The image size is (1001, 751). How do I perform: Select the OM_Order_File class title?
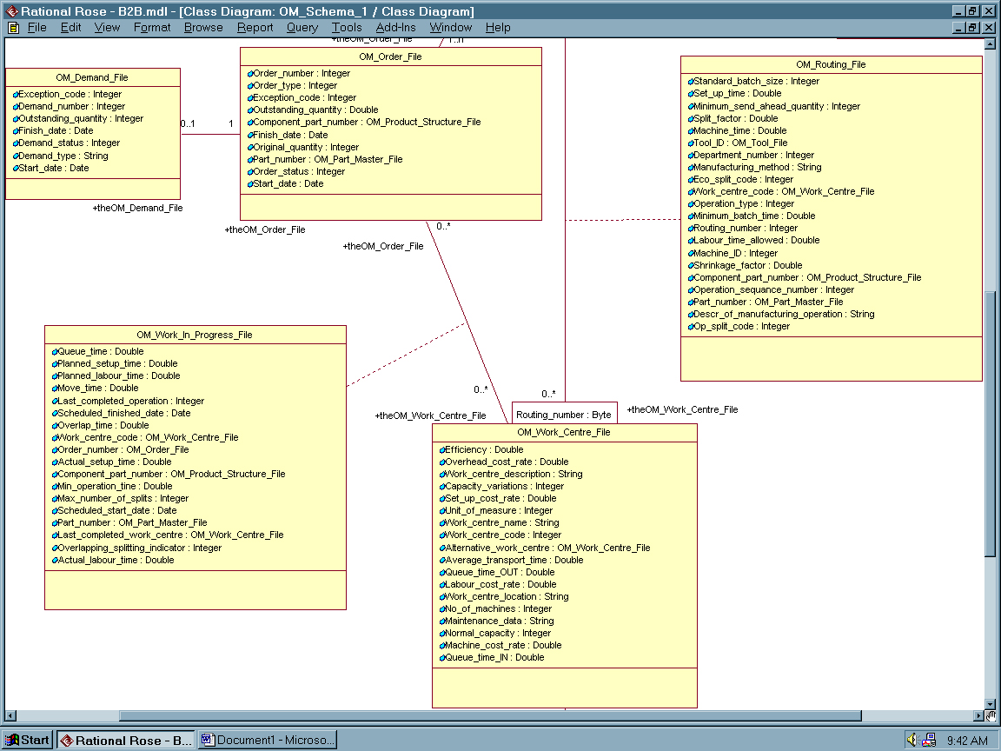point(390,56)
